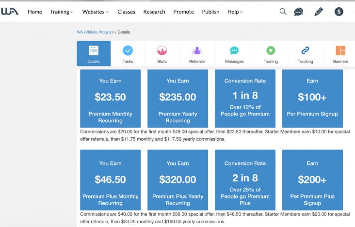Viewport: 355px width, 227px height.
Task: Select the 2 in 8 Conversion Rate card
Action: (x=245, y=180)
